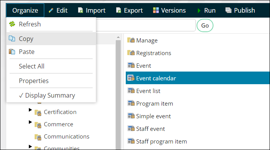Open the Versions toolbar item
270x150 pixels.
pyautogui.click(x=170, y=10)
